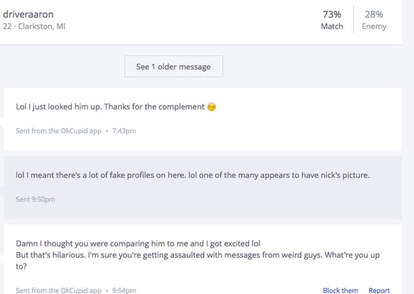Open the driveraaron profile name

(x=28, y=14)
